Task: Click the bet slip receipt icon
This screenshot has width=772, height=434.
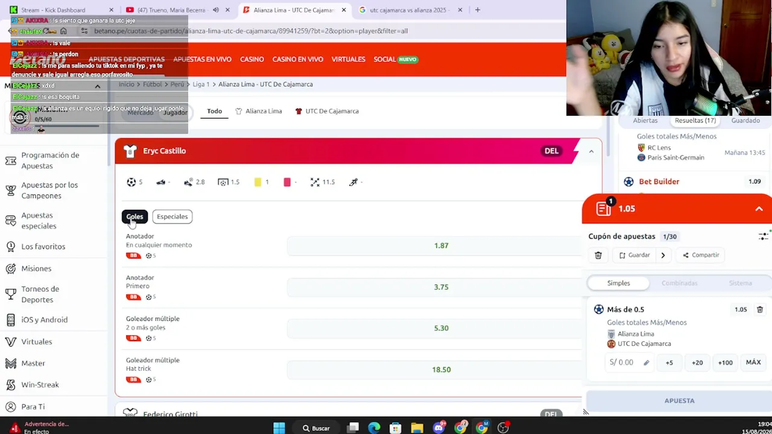Action: (603, 209)
